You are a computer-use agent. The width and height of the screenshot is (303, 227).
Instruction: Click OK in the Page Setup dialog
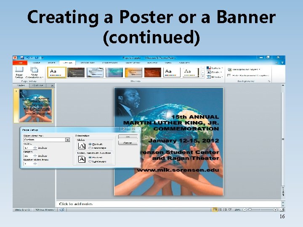[128, 137]
